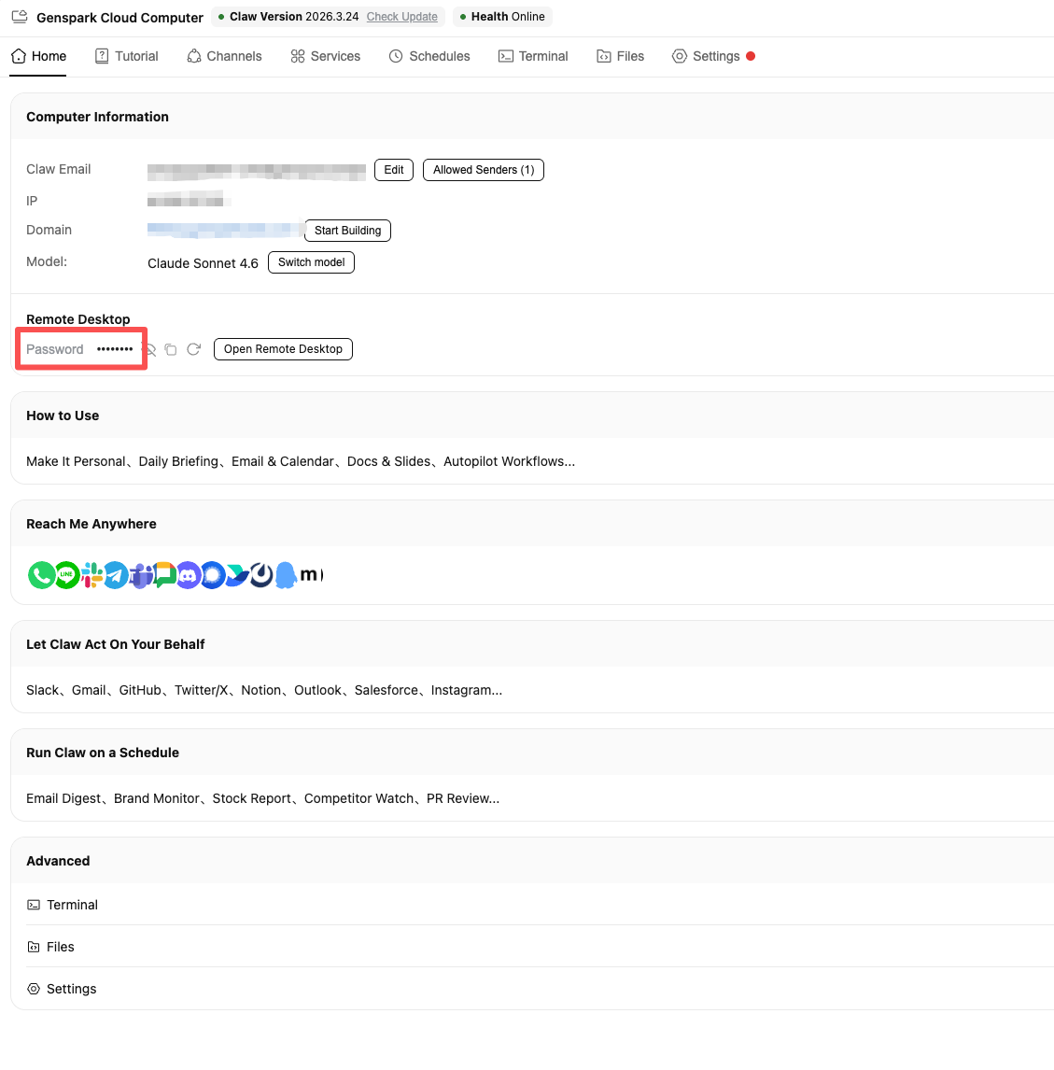Click the Start Building button
1054x1070 pixels.
[348, 231]
